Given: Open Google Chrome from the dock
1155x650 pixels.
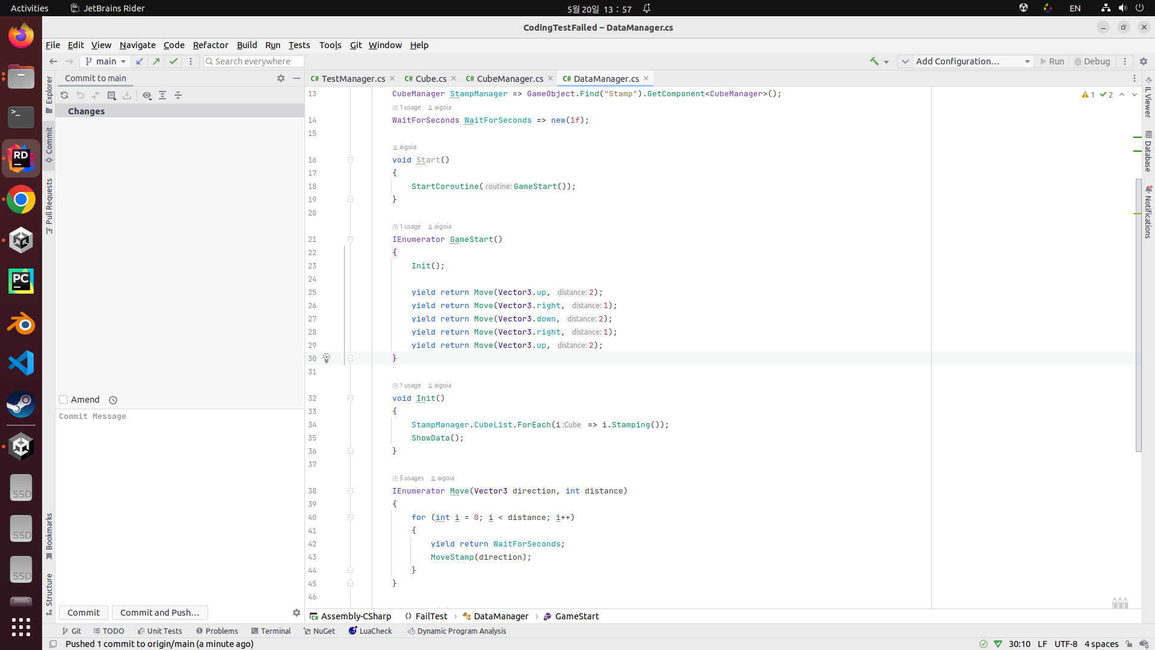Looking at the screenshot, I should click(x=21, y=200).
